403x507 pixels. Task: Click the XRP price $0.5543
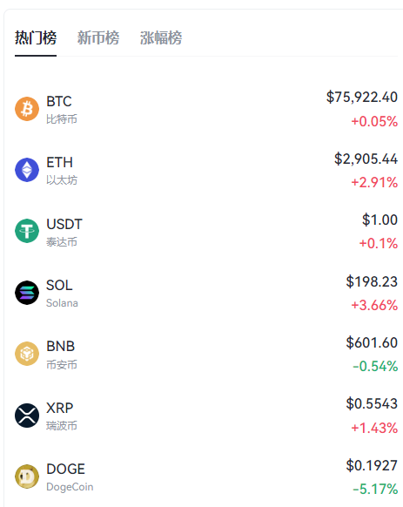tap(372, 403)
